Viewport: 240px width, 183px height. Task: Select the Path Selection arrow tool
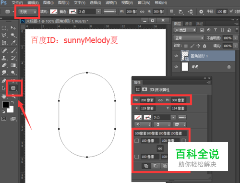pos(4,88)
